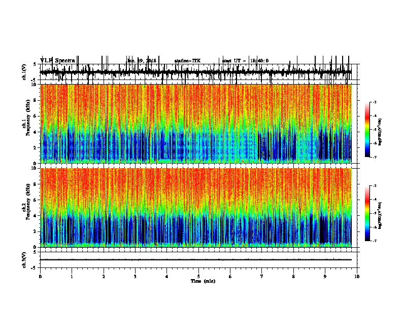402x310 pixels.
Task: Click the '8' kHz tick of ch.1 spectrogram
Action: [36, 100]
